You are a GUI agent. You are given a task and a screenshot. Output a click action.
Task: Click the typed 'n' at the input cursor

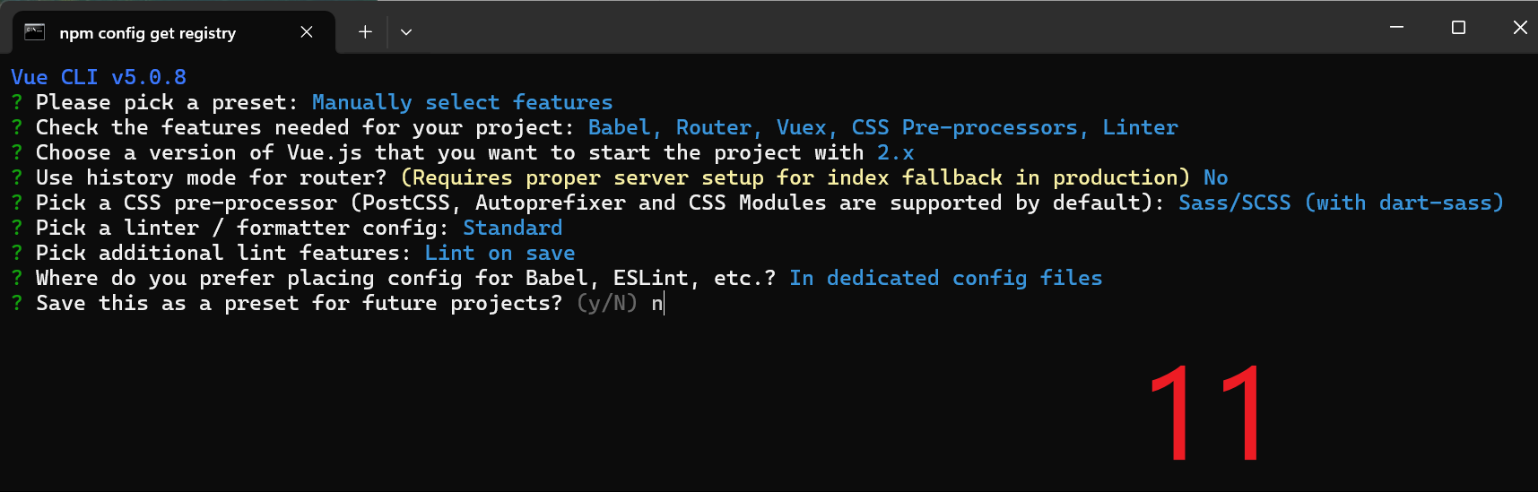pos(656,304)
